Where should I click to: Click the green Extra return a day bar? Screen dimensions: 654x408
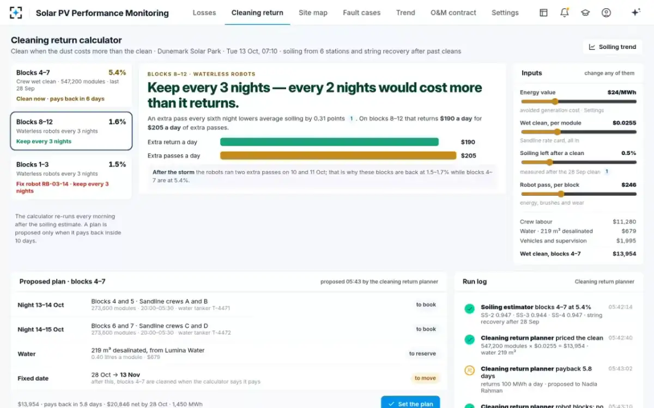329,142
